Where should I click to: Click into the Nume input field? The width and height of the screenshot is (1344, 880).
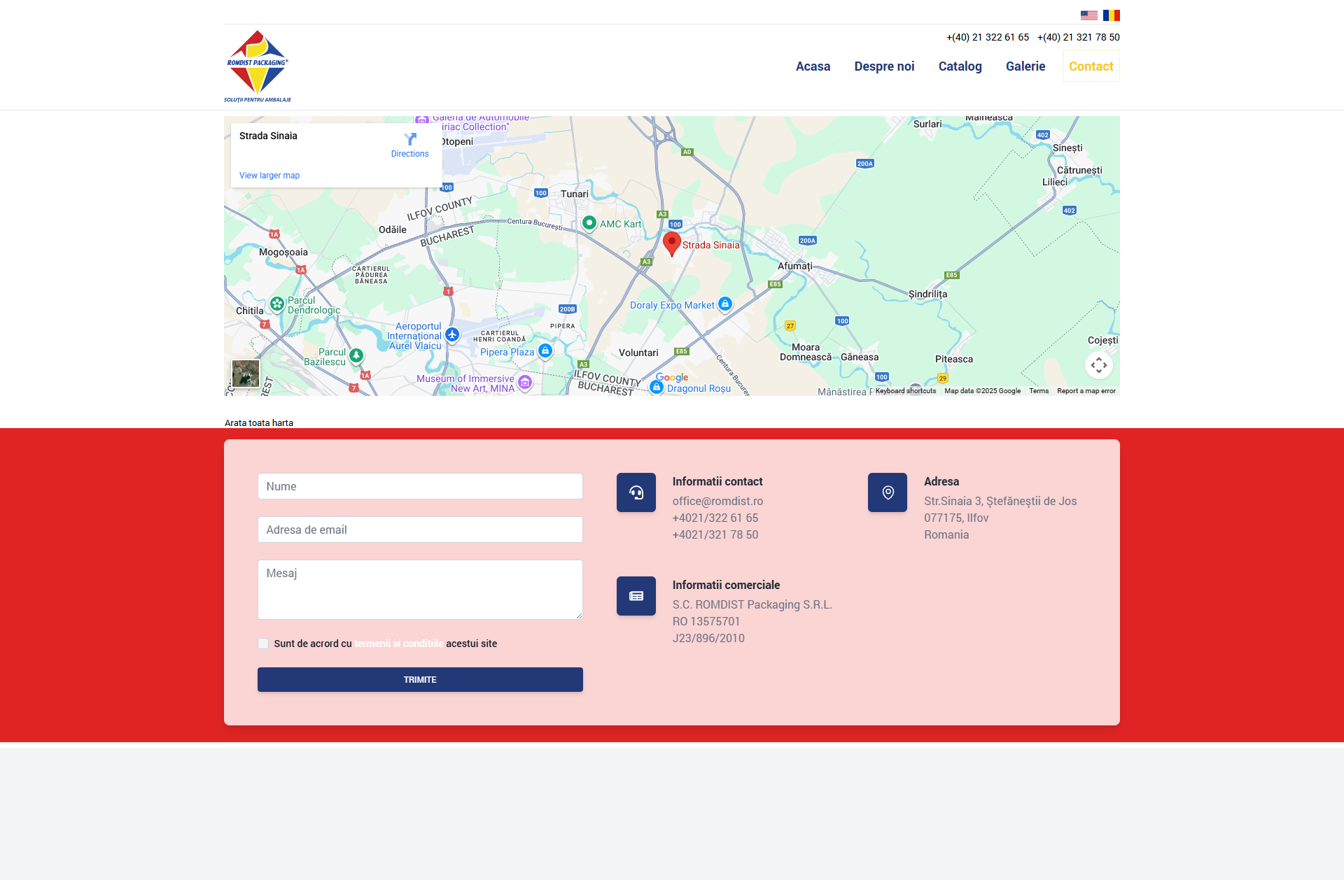pyautogui.click(x=420, y=486)
